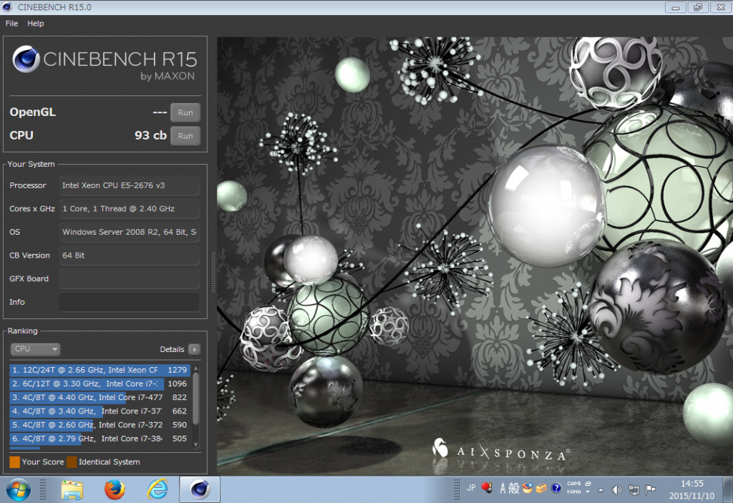Click the Cores x GHz field
Viewport: 733px width, 503px height.
130,209
